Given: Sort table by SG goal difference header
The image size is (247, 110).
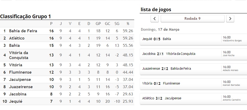Looking at the screenshot, I should (117, 24).
